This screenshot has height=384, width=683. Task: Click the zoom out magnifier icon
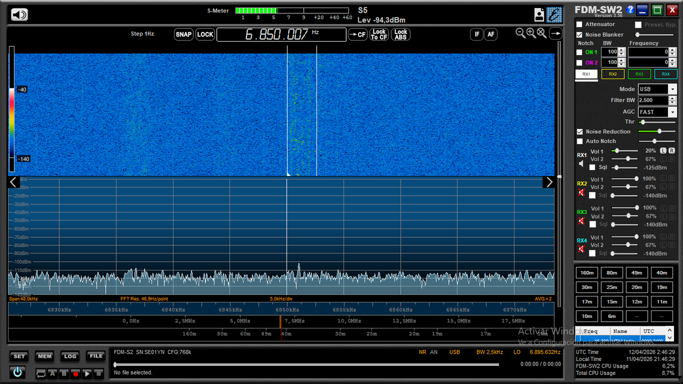click(521, 33)
